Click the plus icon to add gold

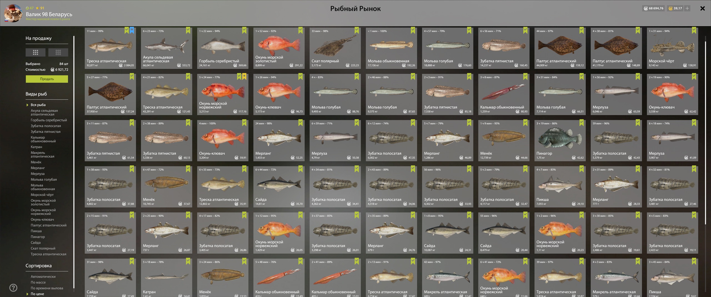coord(687,8)
